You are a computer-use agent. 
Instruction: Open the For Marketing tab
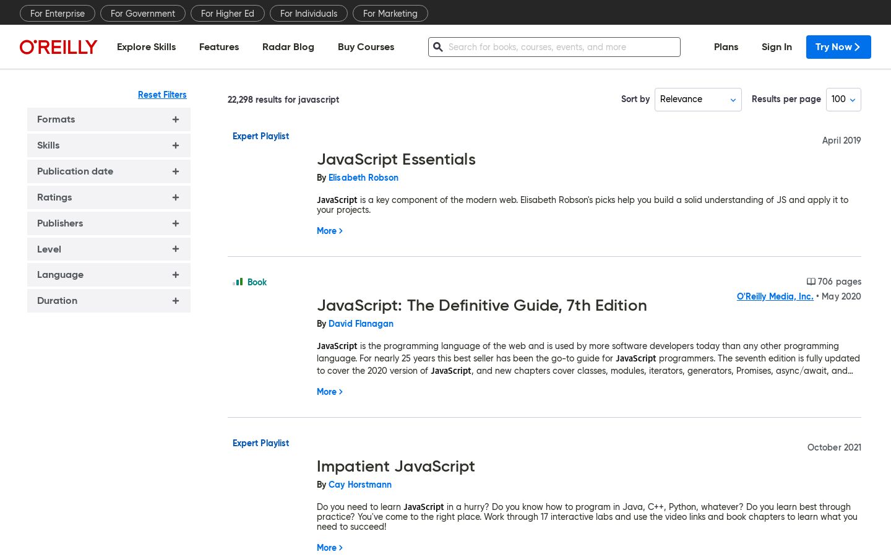pos(390,13)
